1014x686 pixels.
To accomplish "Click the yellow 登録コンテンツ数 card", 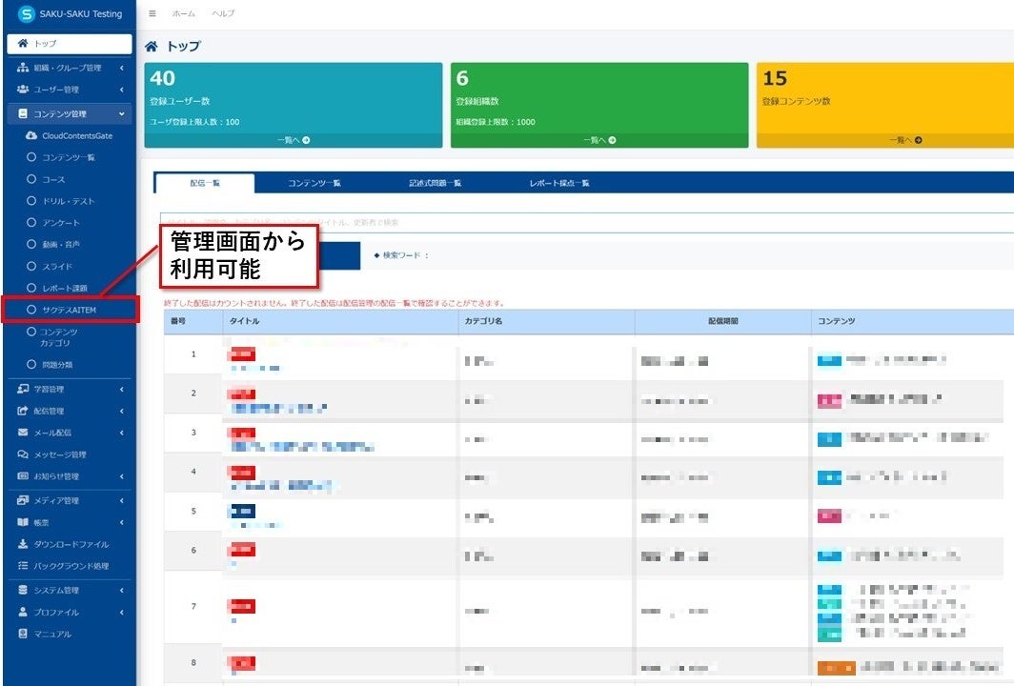I will 885,106.
